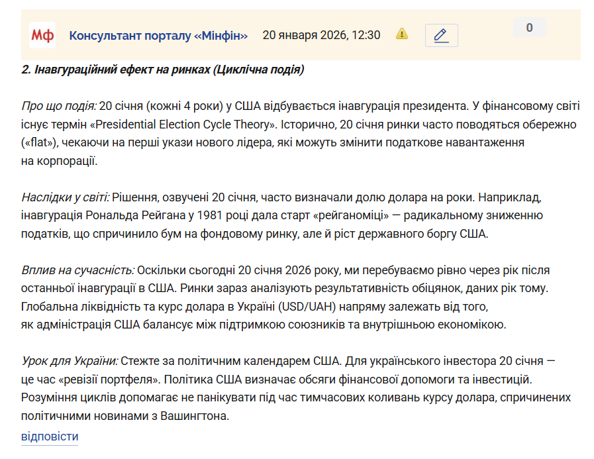The height and width of the screenshot is (459, 594).
Task: Click the italic label «Урок для України:»
Action: [70, 361]
